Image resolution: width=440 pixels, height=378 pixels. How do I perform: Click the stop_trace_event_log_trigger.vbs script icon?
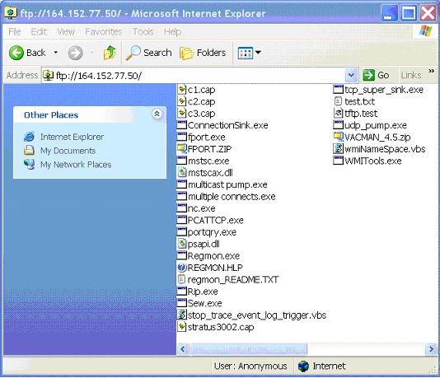tap(182, 315)
